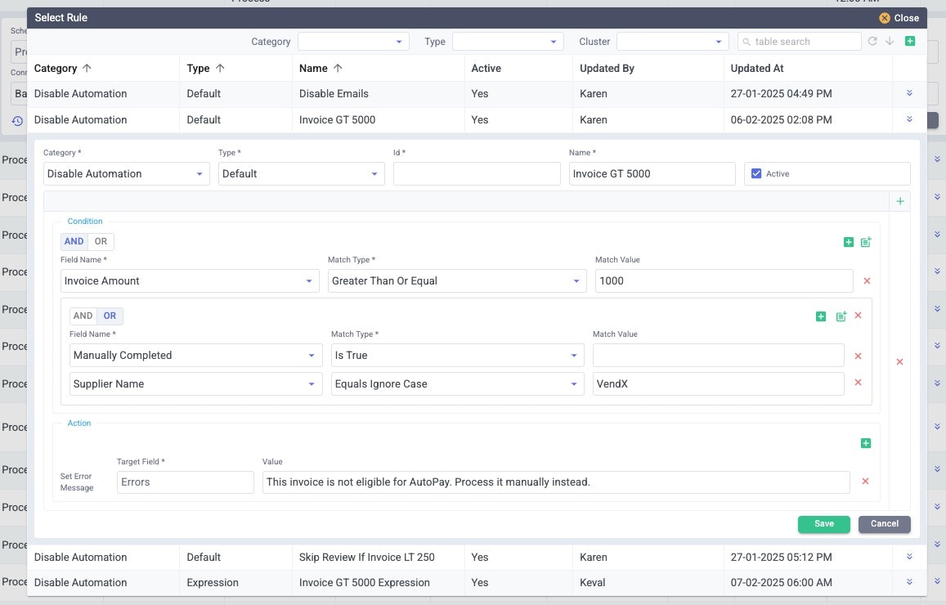Image resolution: width=946 pixels, height=605 pixels.
Task: Add a condition in the nested OR group
Action: click(821, 316)
